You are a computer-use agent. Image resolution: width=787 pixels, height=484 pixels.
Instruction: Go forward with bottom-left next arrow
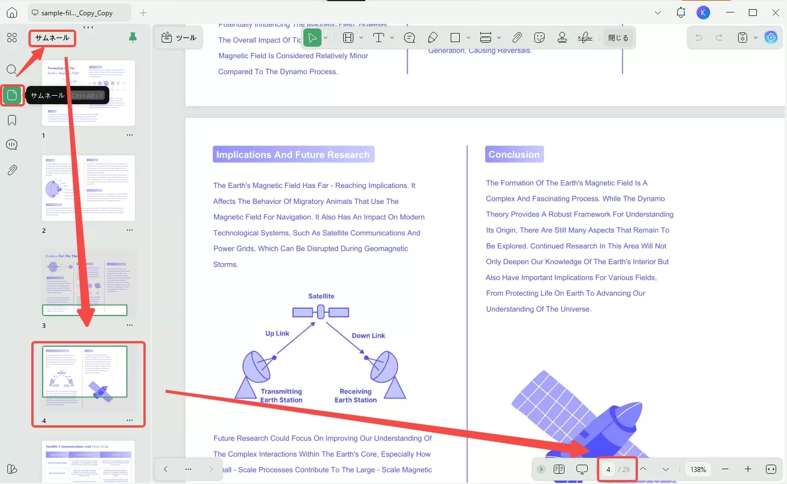[x=211, y=469]
